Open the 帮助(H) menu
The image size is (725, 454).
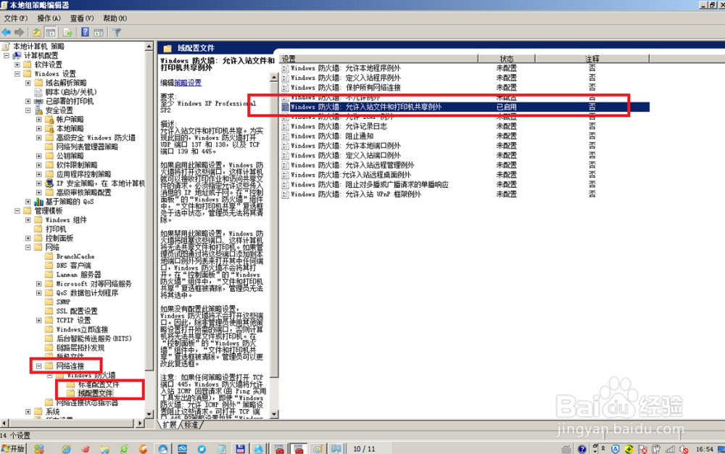pos(115,18)
